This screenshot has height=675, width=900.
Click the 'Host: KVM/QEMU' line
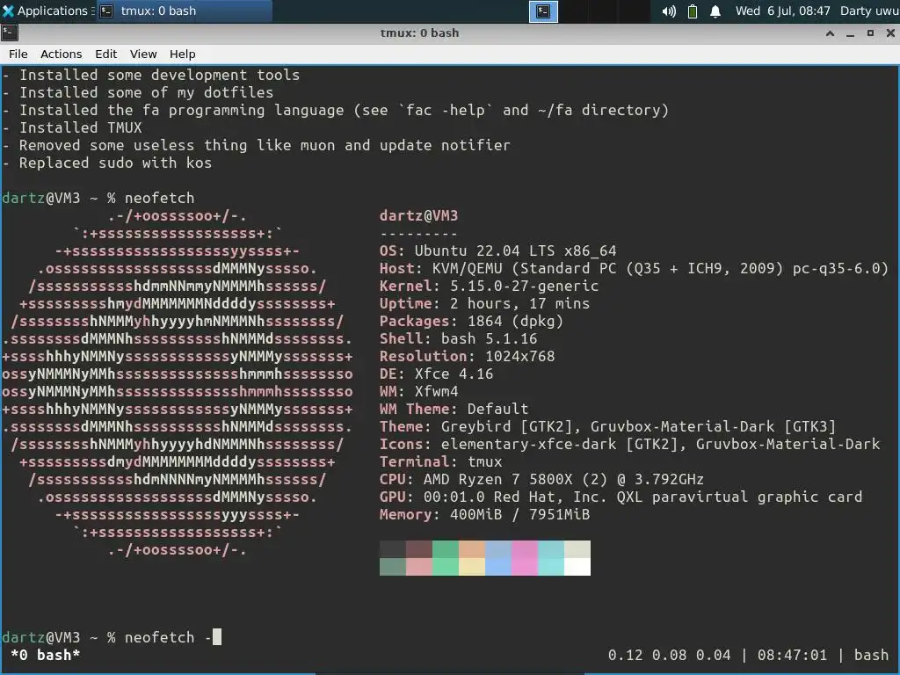click(634, 269)
